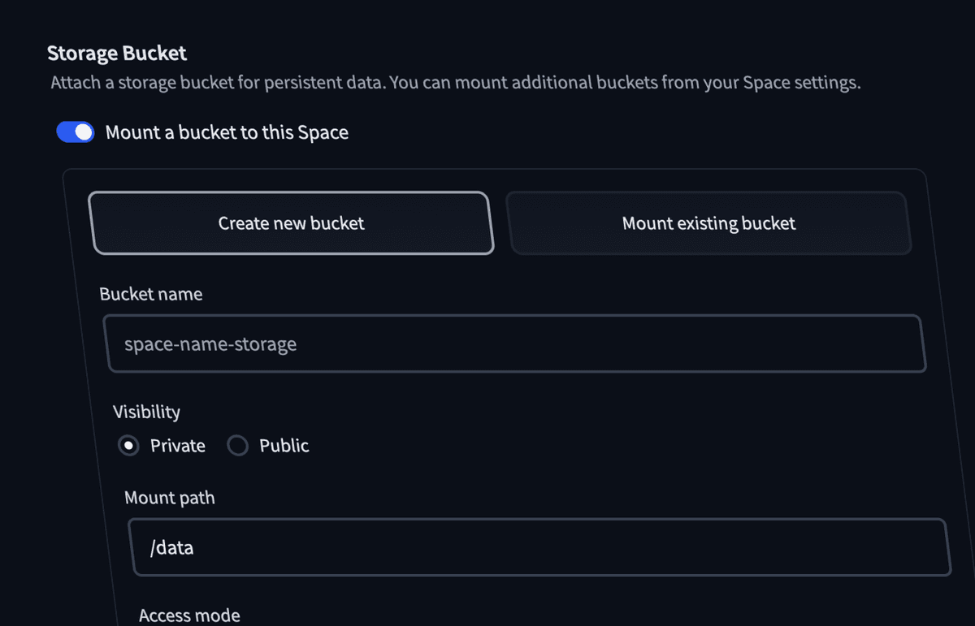Image resolution: width=975 pixels, height=626 pixels.
Task: Disable the Mount a bucket toggle
Action: [75, 132]
